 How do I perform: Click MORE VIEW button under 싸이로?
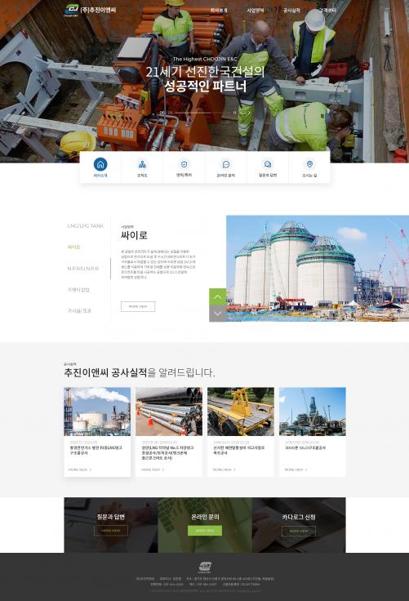pos(138,307)
